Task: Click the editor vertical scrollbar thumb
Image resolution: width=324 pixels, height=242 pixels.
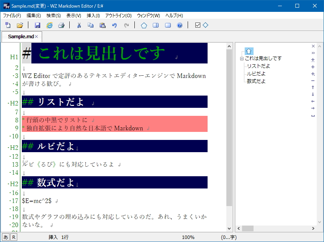Action: point(229,127)
